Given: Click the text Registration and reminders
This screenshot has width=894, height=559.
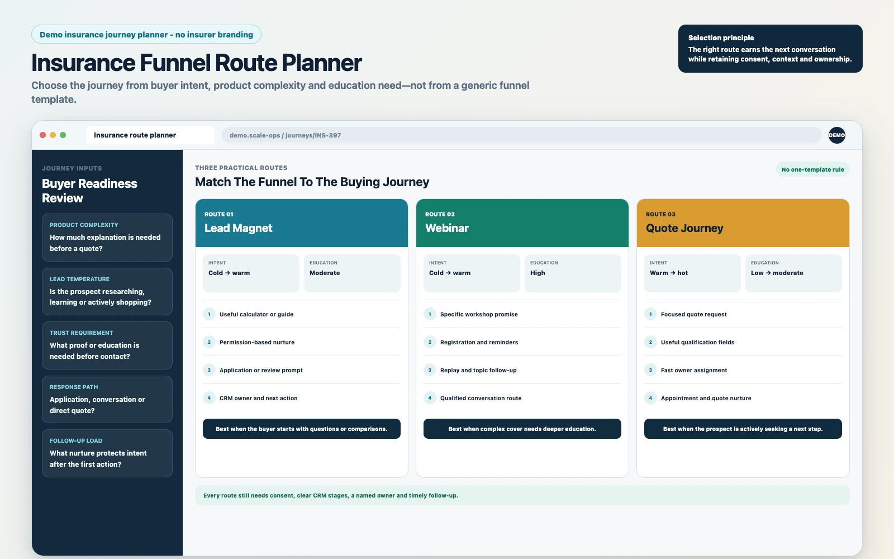Looking at the screenshot, I should (479, 343).
